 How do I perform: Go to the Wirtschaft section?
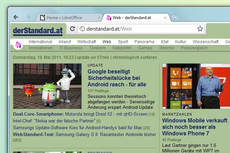87,42
